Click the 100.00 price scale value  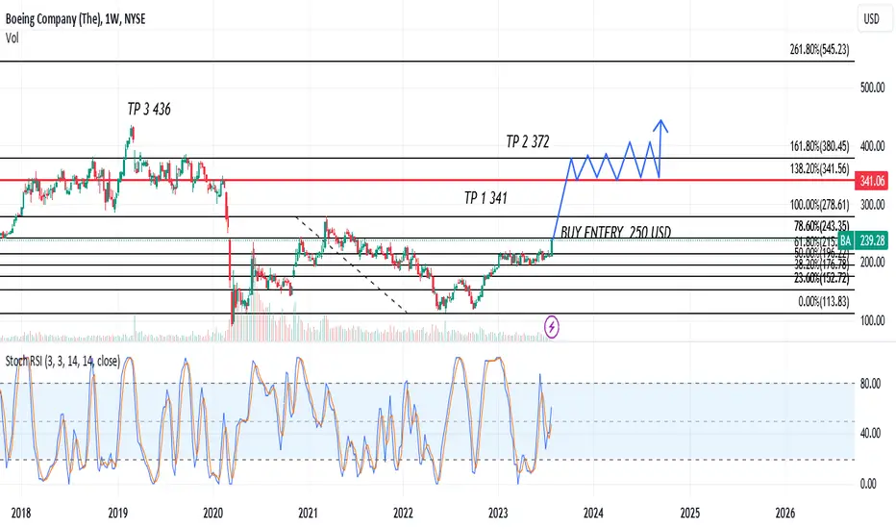[x=873, y=321]
